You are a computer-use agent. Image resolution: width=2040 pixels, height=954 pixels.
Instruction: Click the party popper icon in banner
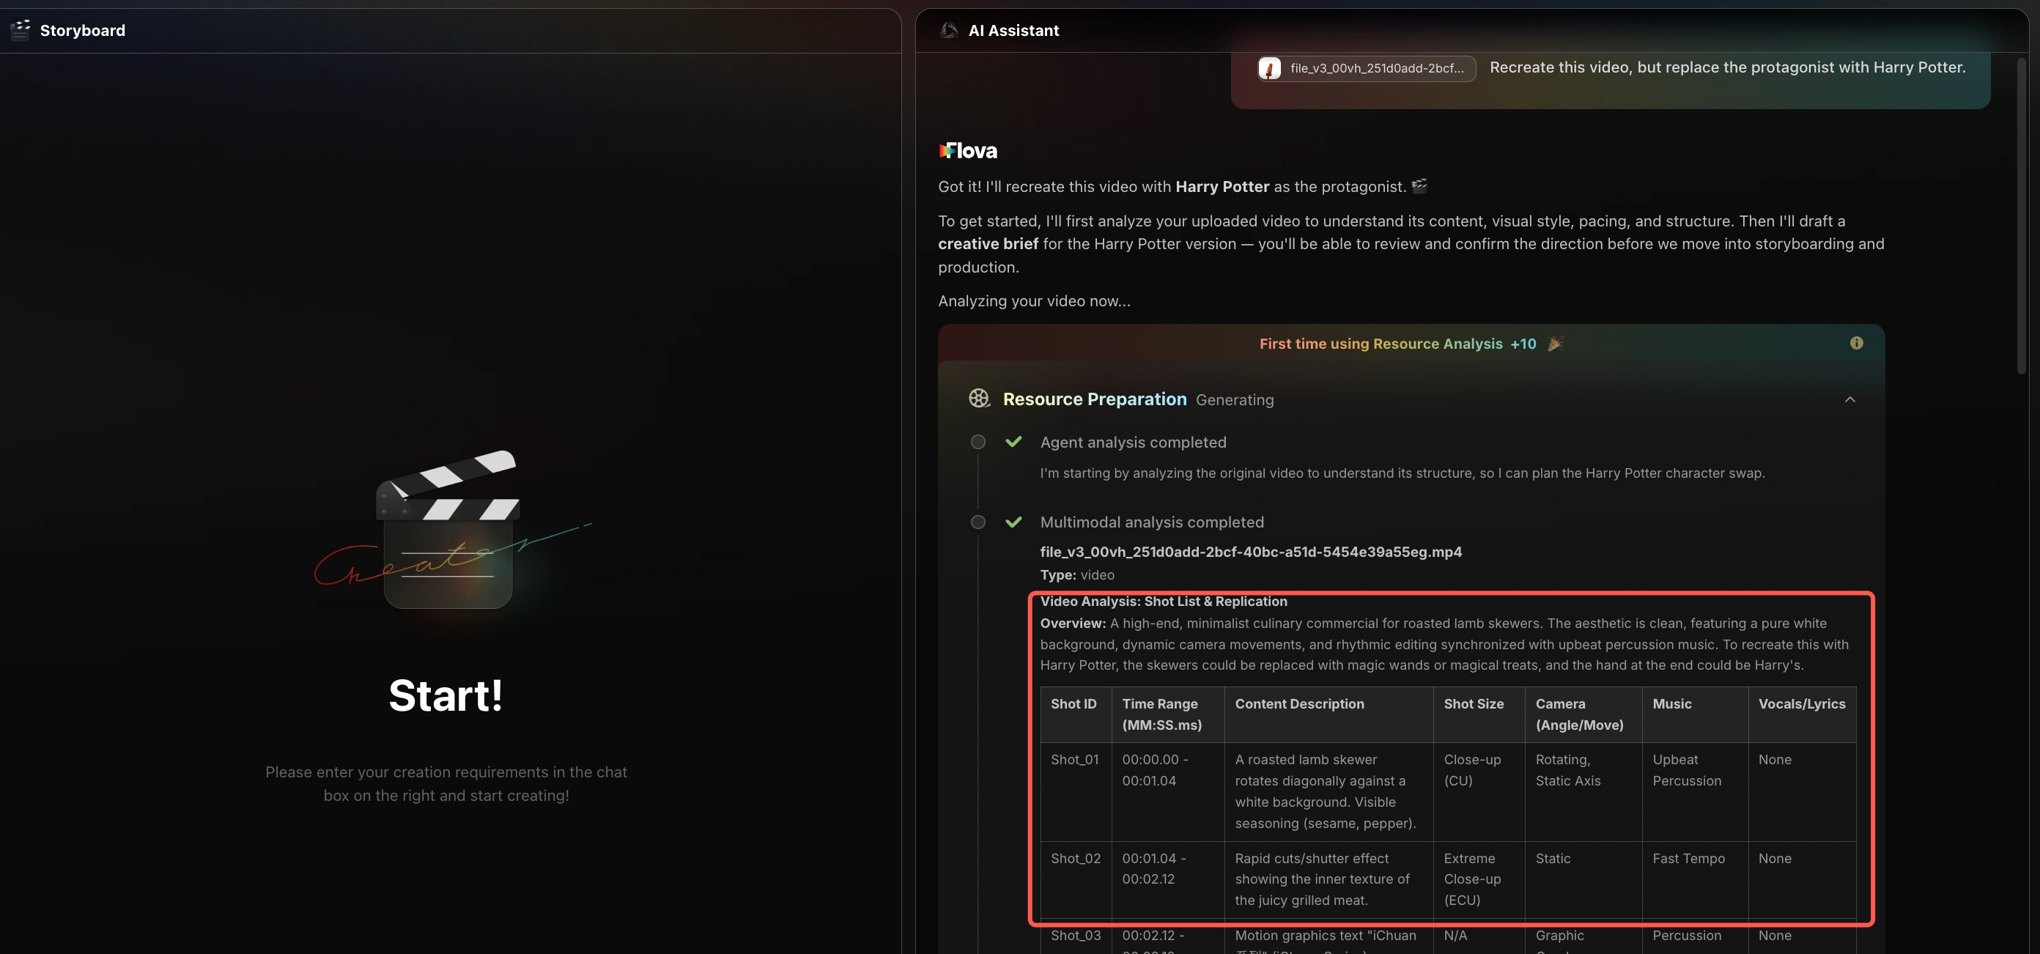(1555, 344)
